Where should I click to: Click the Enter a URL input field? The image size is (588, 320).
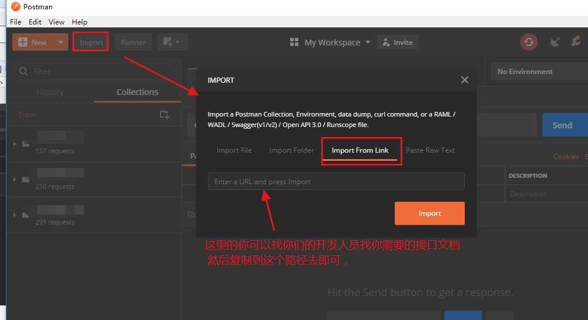(336, 181)
